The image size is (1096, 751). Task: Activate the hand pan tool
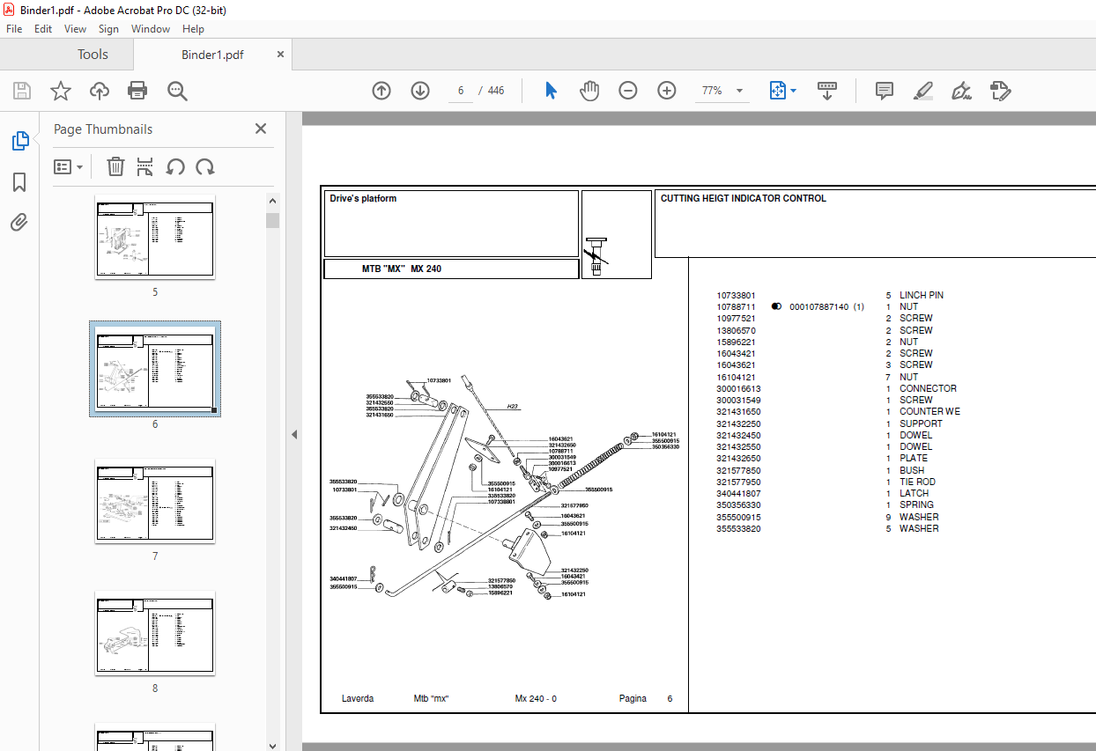pyautogui.click(x=589, y=91)
